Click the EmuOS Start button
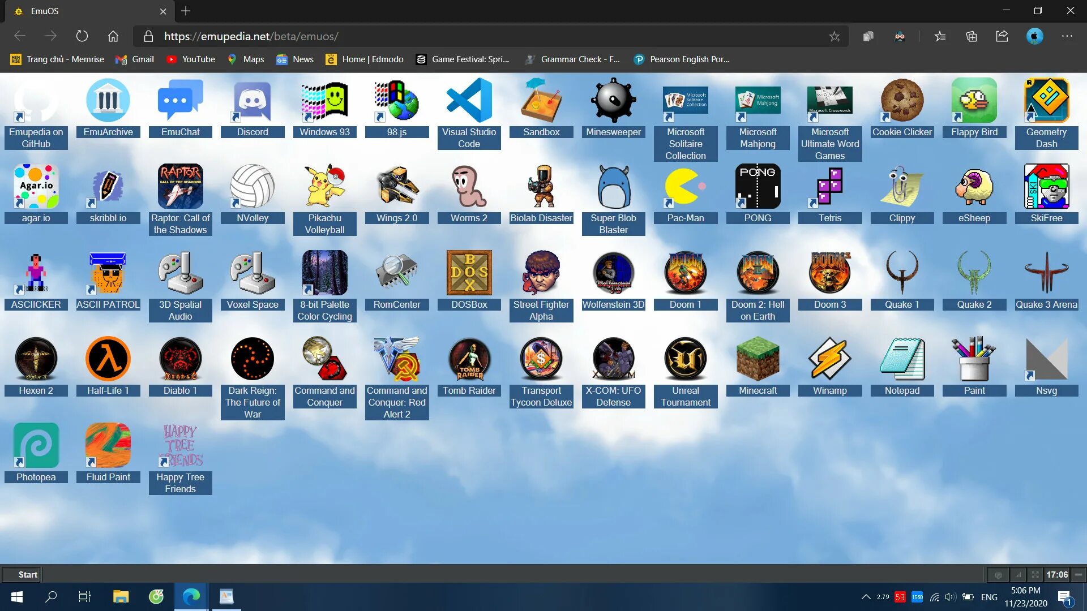The image size is (1087, 611). click(x=22, y=574)
